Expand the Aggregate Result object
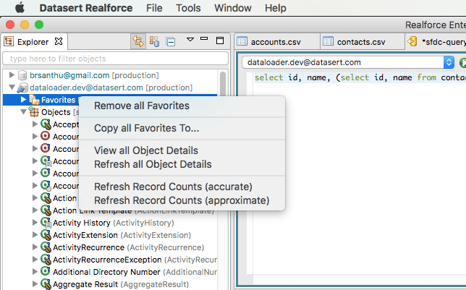Viewport: 466px width, 290px height. 35,283
